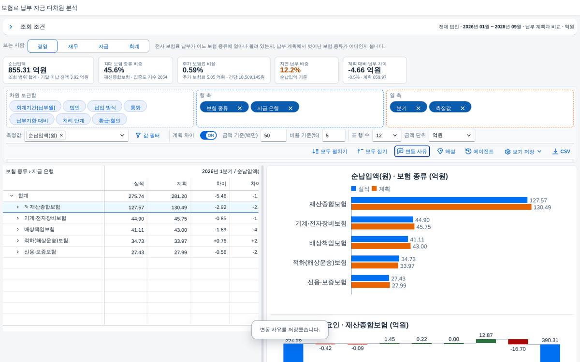Select the 환급·할인 dimension chip
580x362 pixels.
(110, 120)
